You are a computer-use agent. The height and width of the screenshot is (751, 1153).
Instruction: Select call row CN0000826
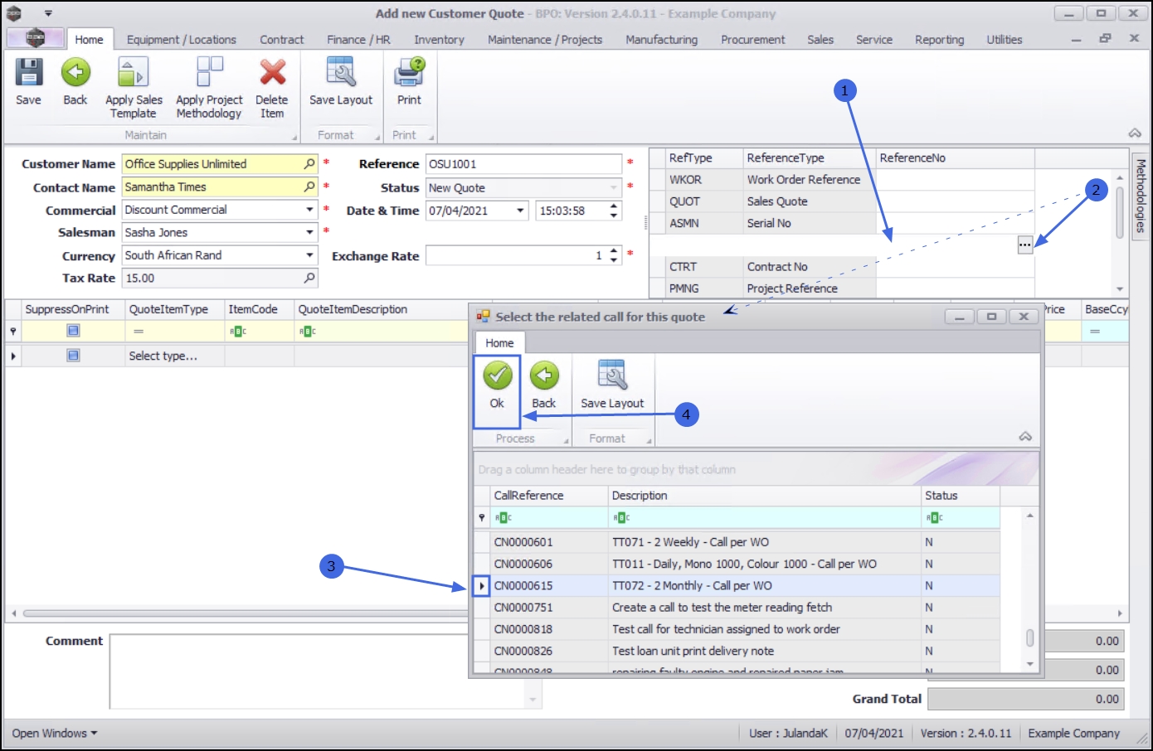click(x=737, y=651)
